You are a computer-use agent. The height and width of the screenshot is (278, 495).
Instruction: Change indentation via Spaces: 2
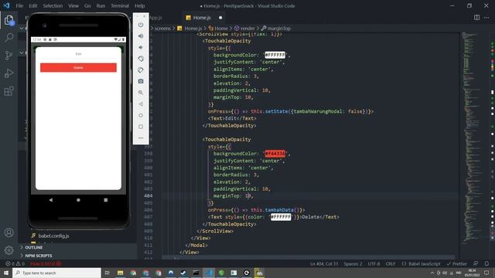point(353,263)
